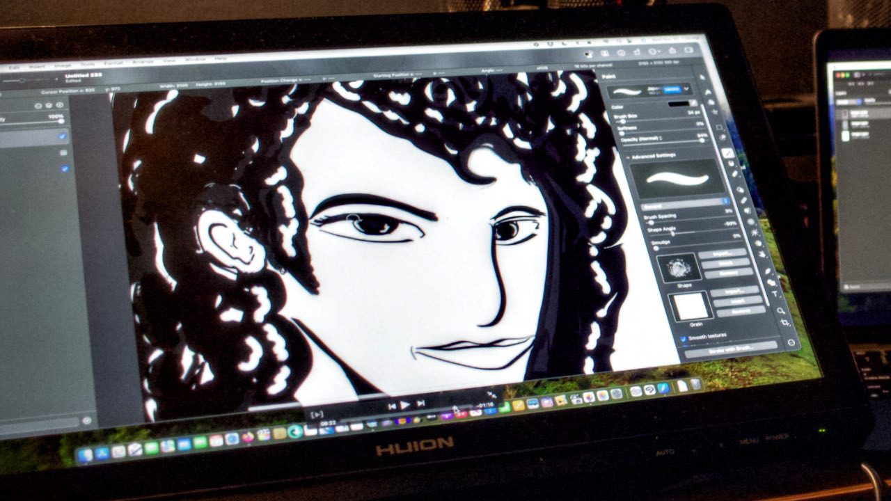The width and height of the screenshot is (891, 501).
Task: Open the Arrange menu
Action: 143,62
